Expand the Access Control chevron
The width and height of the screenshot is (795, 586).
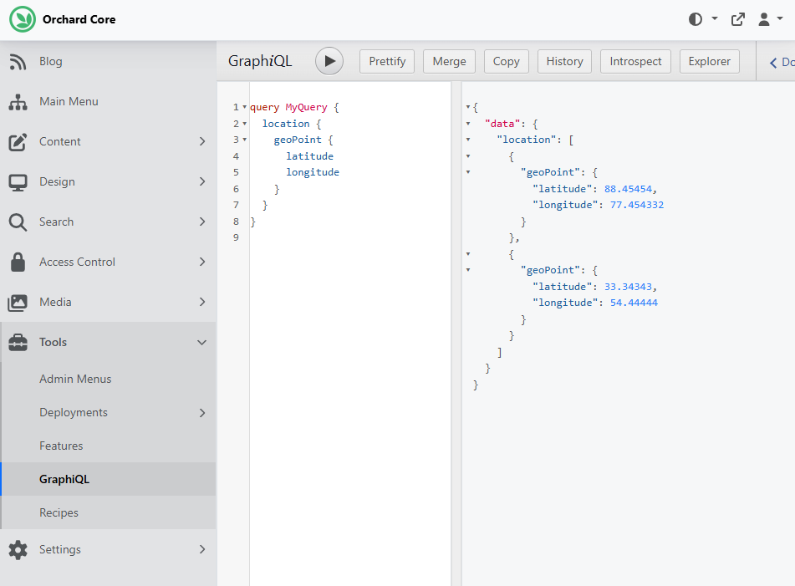tap(202, 262)
